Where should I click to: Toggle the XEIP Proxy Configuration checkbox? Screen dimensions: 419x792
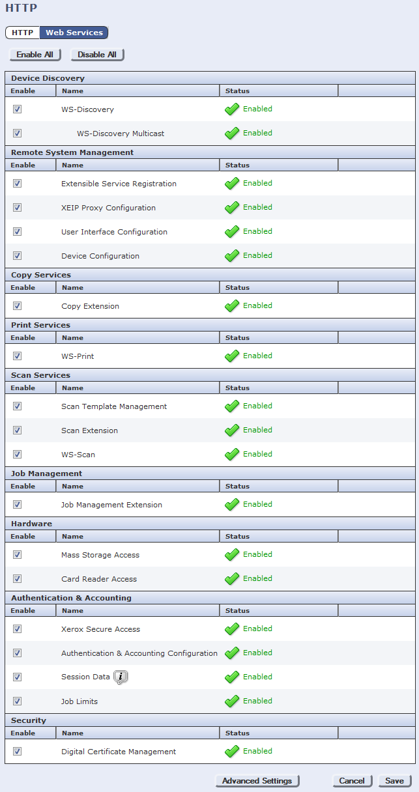(18, 208)
